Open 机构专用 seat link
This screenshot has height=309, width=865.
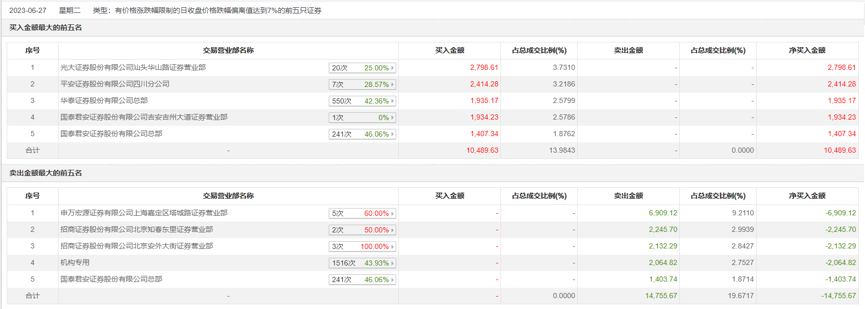pyautogui.click(x=75, y=262)
